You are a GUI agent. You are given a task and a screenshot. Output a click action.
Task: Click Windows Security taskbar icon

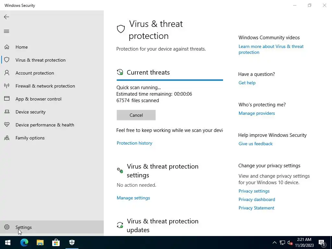72,243
